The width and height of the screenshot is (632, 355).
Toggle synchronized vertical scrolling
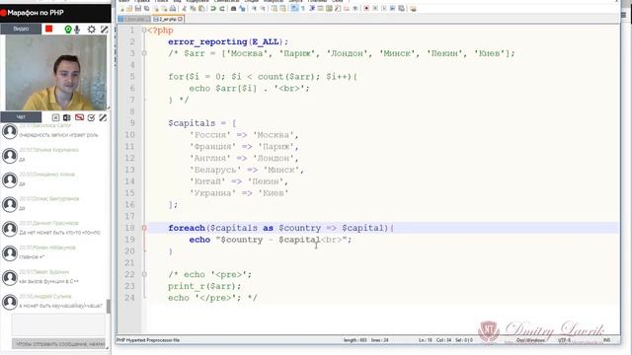click(x=274, y=8)
